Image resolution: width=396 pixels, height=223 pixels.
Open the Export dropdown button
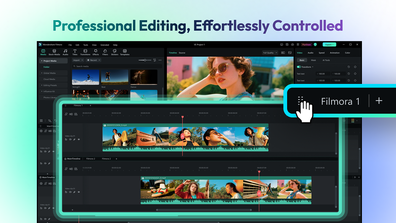329,45
